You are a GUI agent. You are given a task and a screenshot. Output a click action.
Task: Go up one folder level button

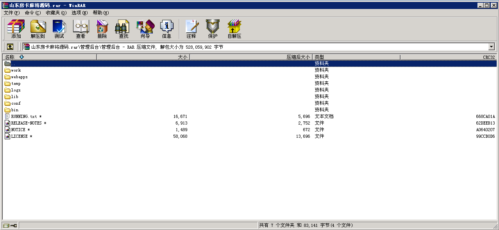tap(10, 47)
